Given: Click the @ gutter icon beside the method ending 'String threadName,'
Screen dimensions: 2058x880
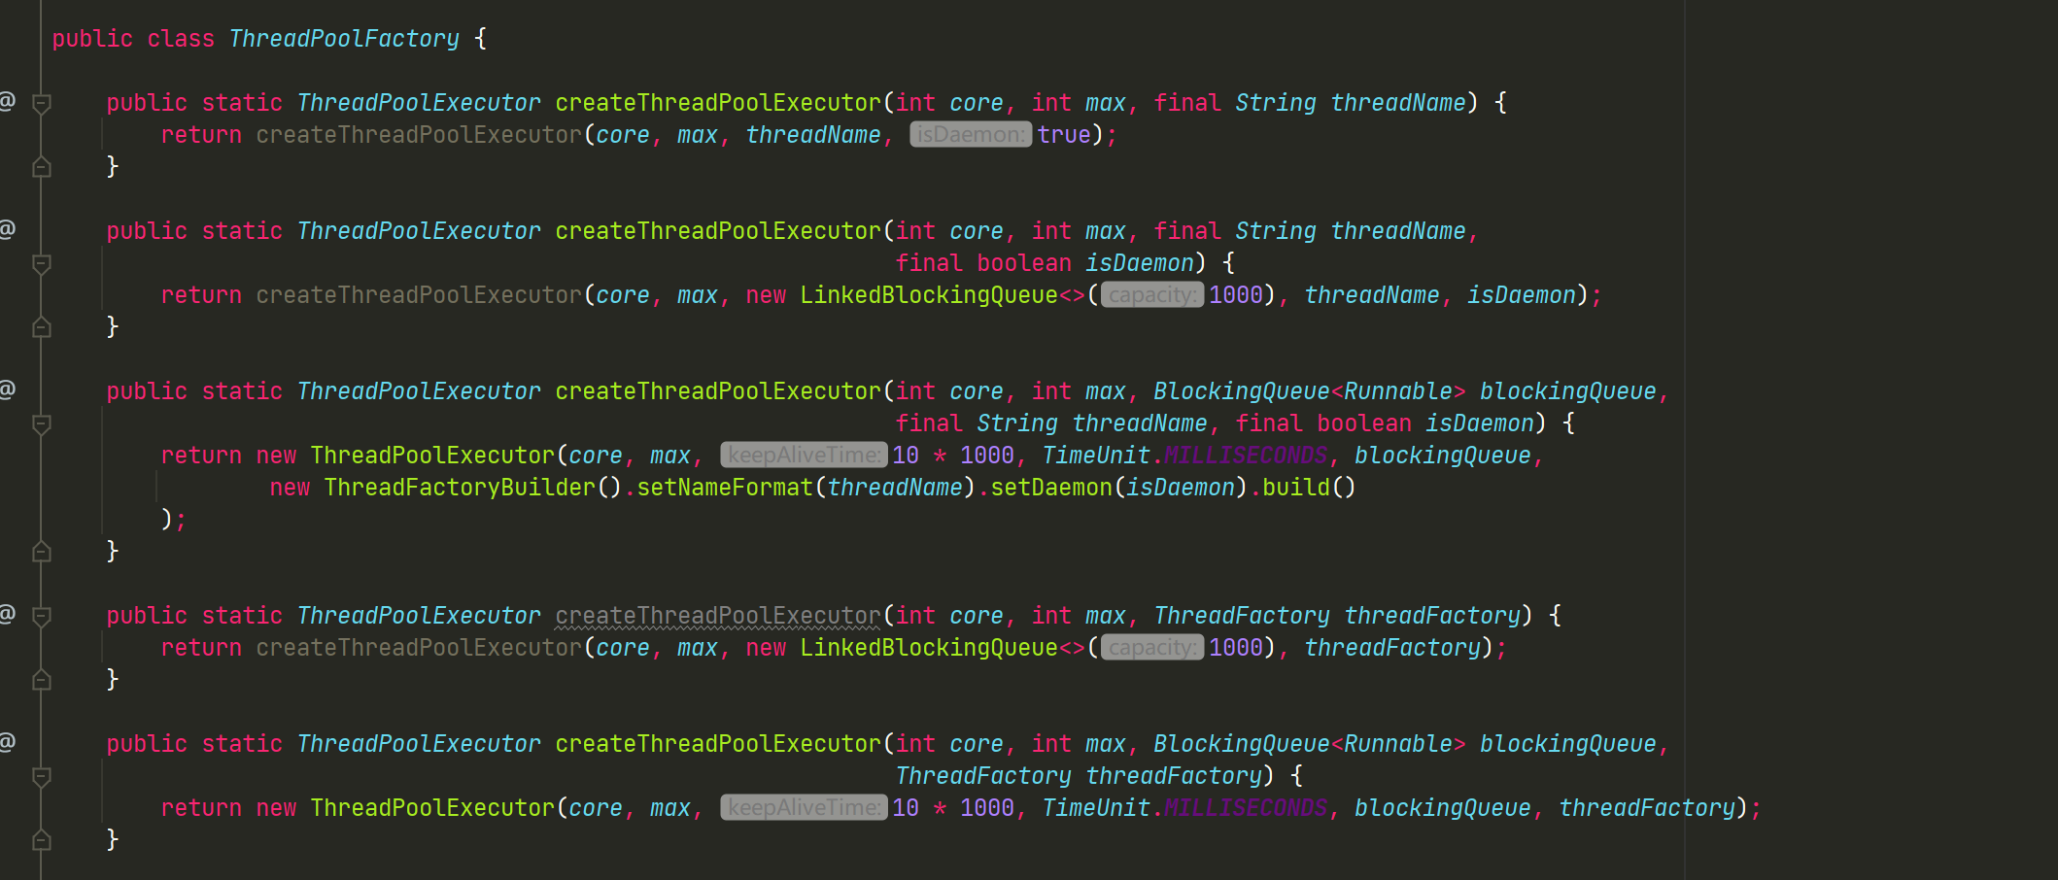Looking at the screenshot, I should (x=7, y=229).
